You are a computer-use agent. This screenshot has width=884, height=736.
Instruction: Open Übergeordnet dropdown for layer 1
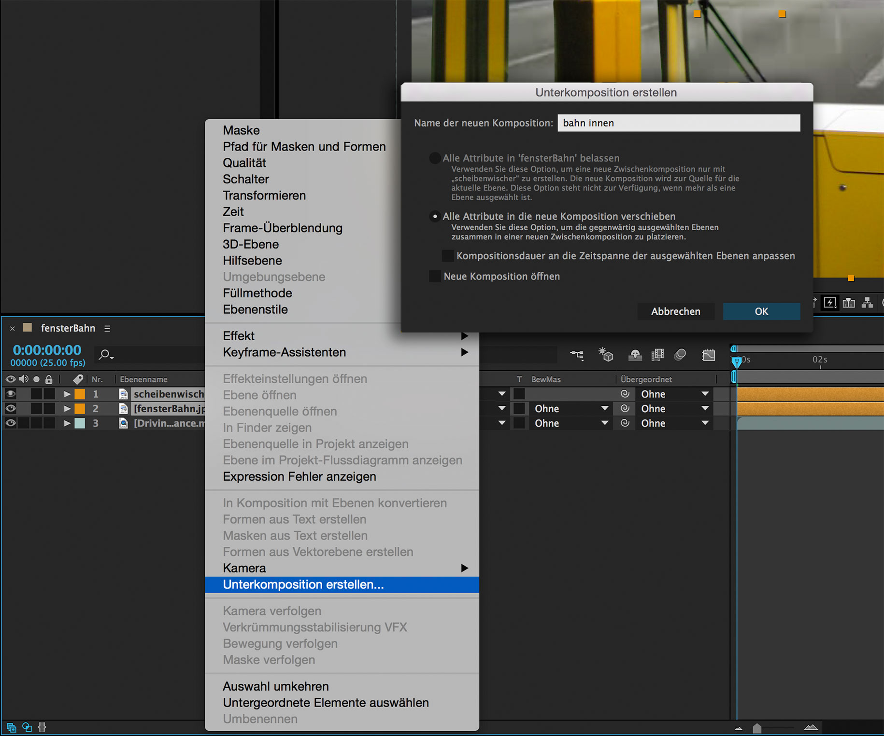click(x=674, y=394)
